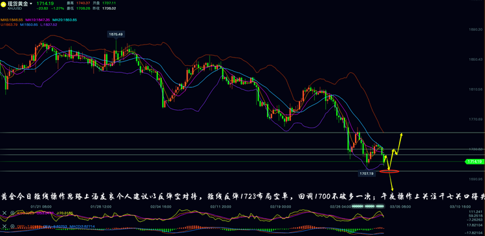Click Bollinger upper band U value
Image resolution: width=485 pixels, height=236 pixels.
[x=8, y=25]
